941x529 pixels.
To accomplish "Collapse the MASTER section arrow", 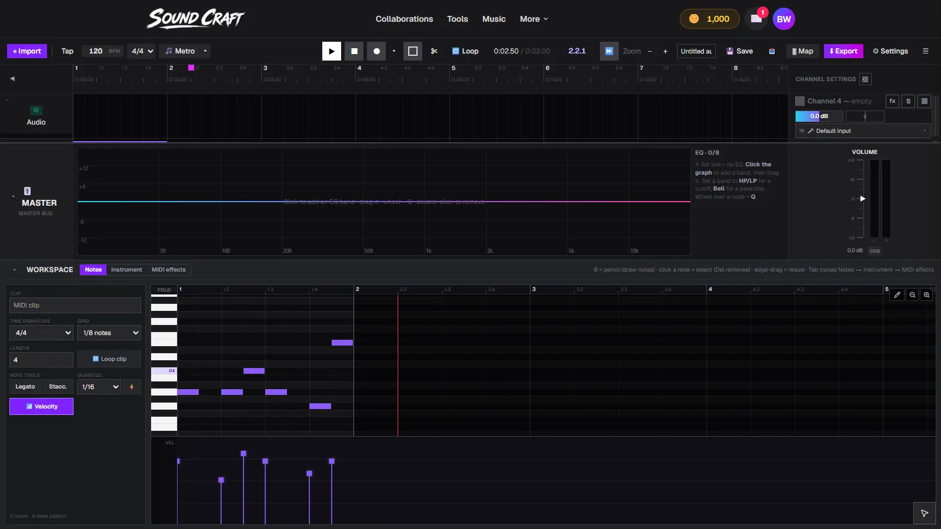I will click(14, 196).
